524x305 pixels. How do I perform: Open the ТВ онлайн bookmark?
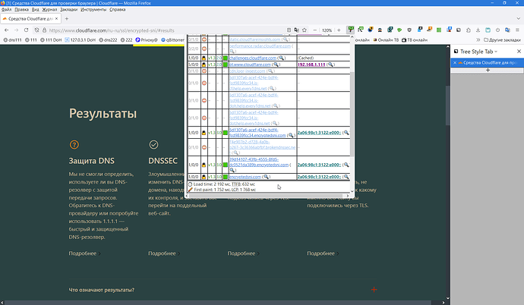[x=415, y=39]
